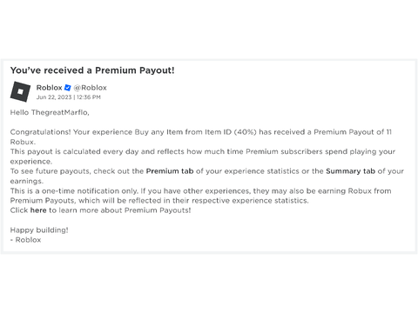This screenshot has height=313, width=418.
Task: Click the "This is a one-time notification only" sentence
Action: point(74,191)
